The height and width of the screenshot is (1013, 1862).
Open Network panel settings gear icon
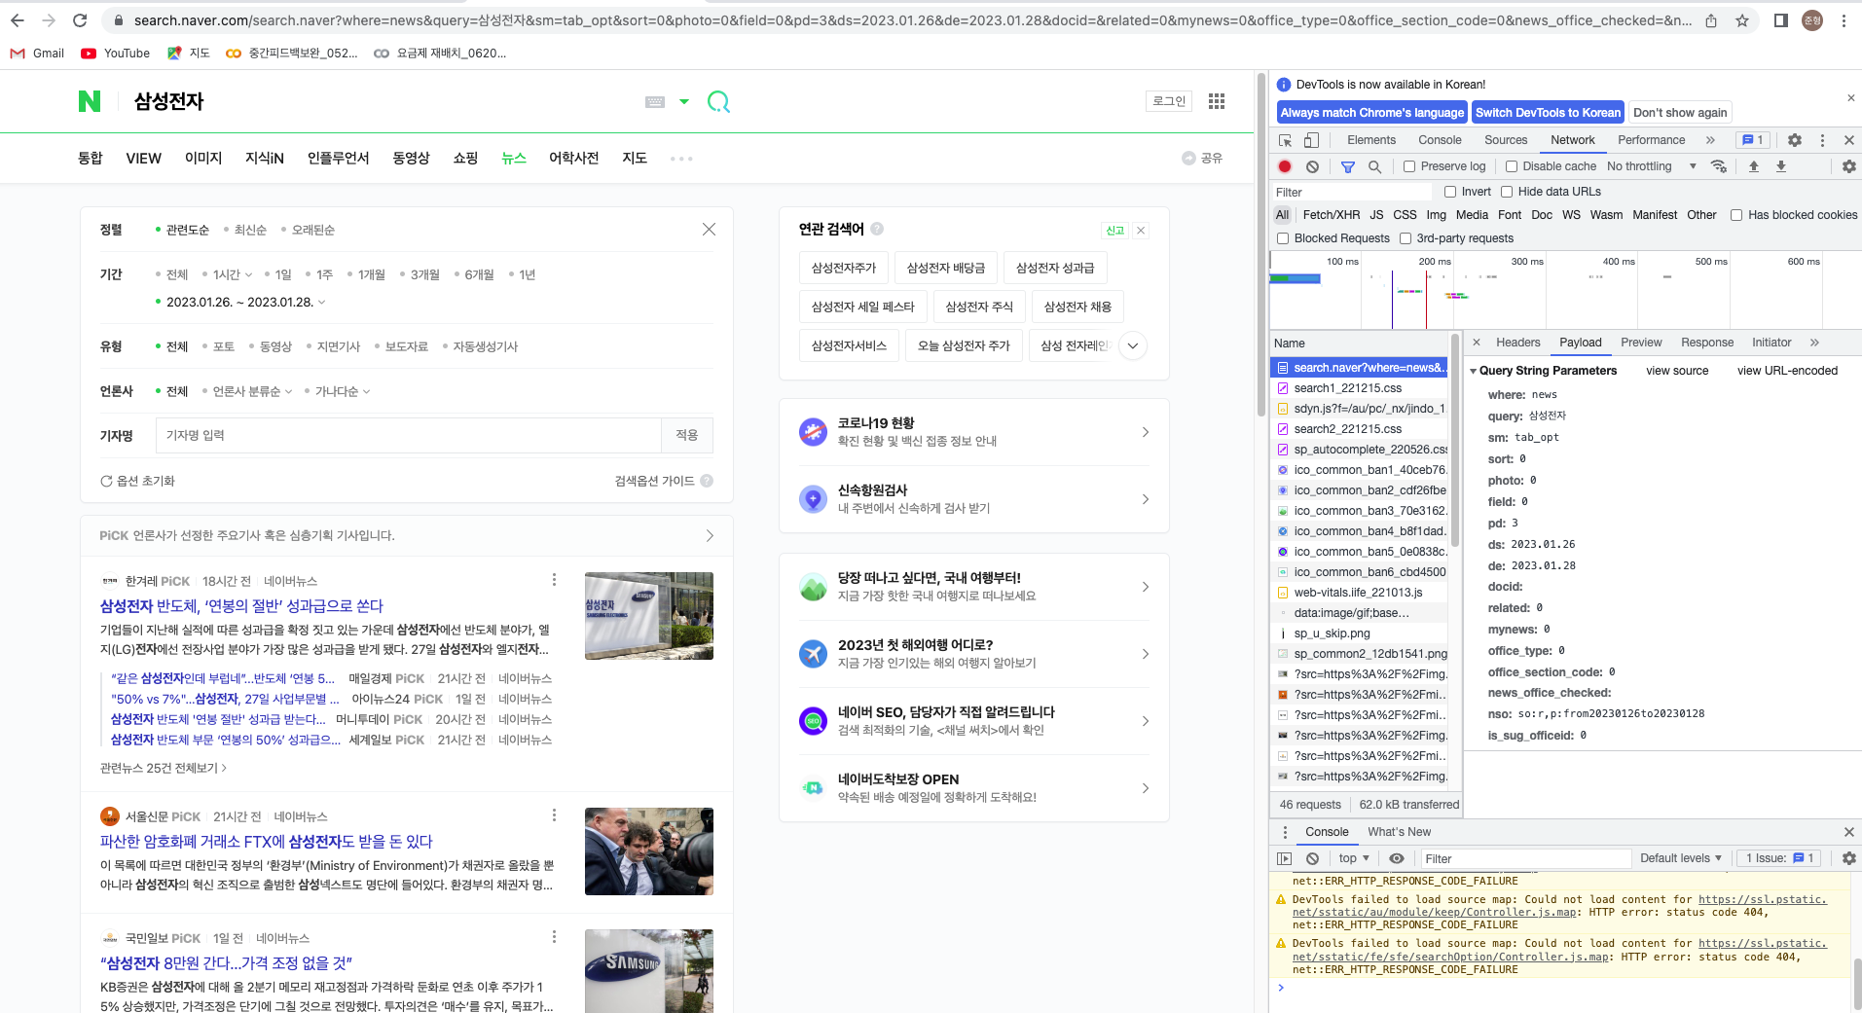[x=1849, y=166]
